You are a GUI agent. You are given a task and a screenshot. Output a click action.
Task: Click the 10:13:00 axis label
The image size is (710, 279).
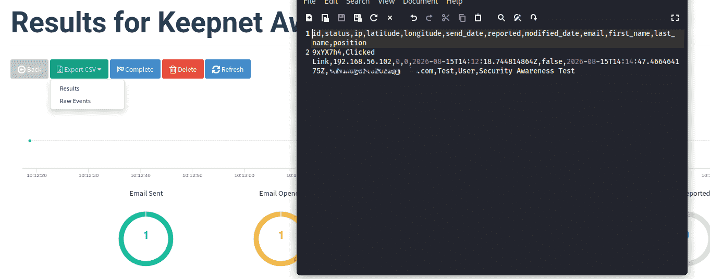pyautogui.click(x=244, y=175)
